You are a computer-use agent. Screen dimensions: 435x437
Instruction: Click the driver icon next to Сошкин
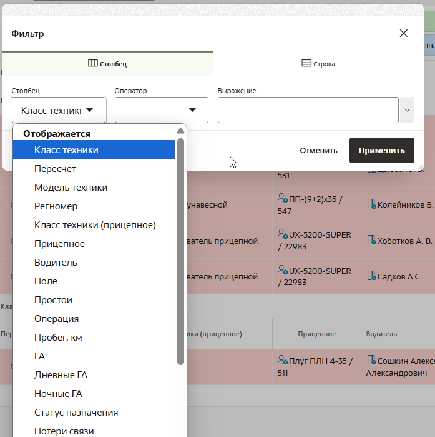(371, 360)
